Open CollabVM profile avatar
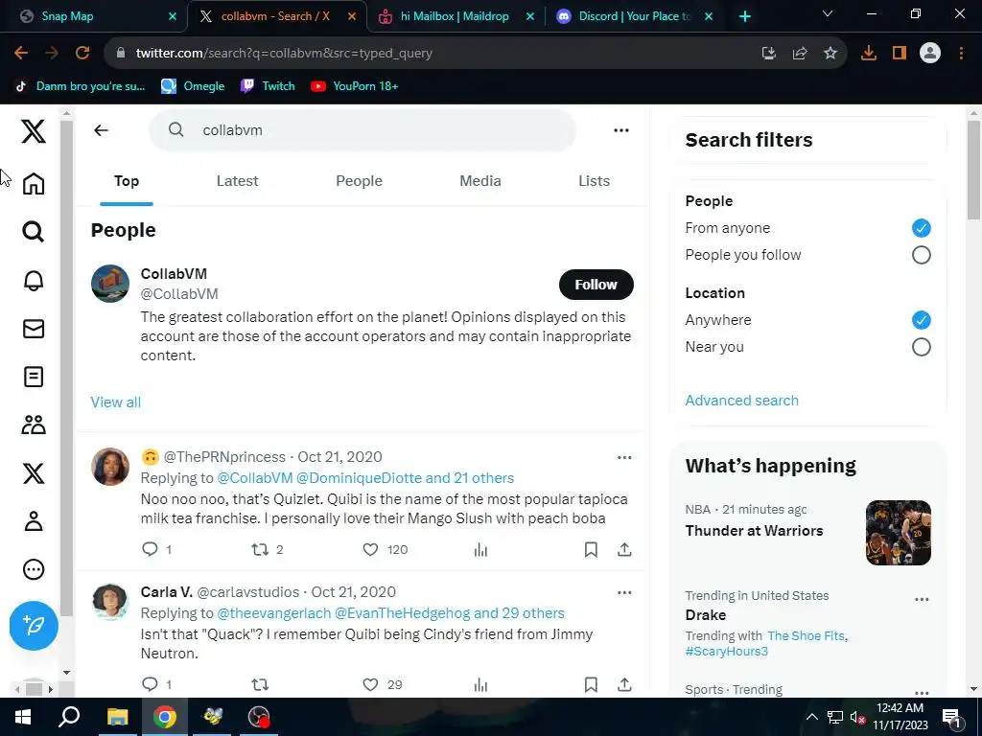Viewport: 982px width, 736px height. 110,284
